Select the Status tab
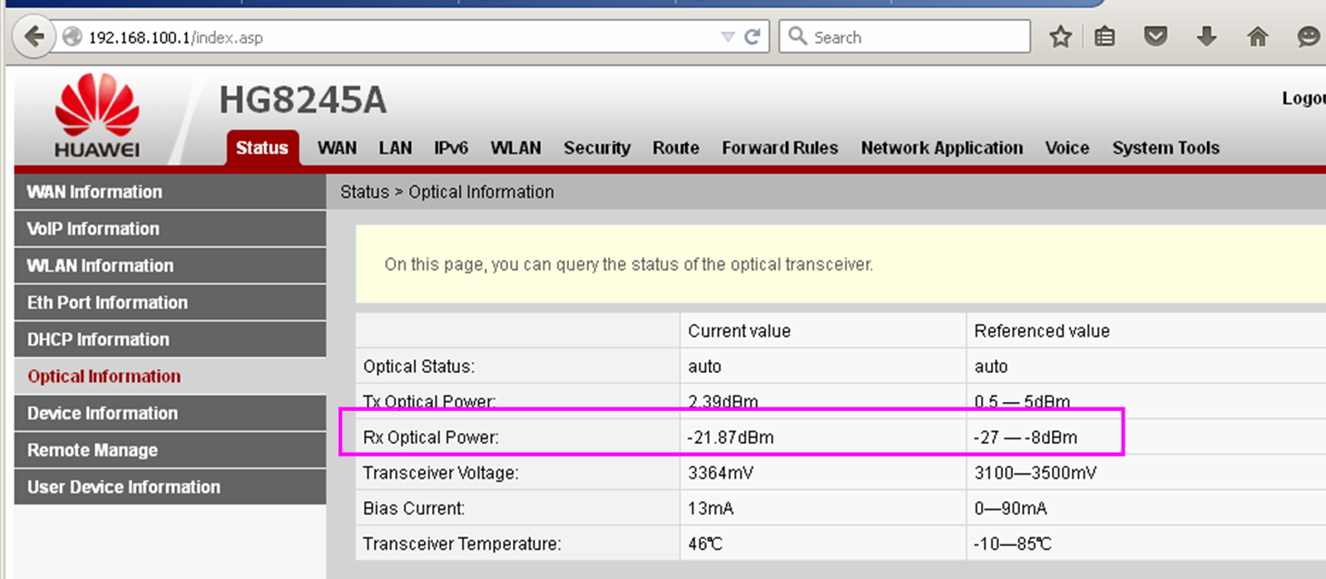The image size is (1326, 579). (x=262, y=148)
